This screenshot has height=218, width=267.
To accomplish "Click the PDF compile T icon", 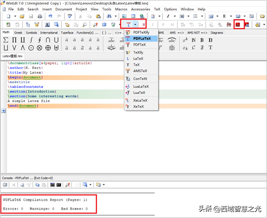I will (128, 25).
